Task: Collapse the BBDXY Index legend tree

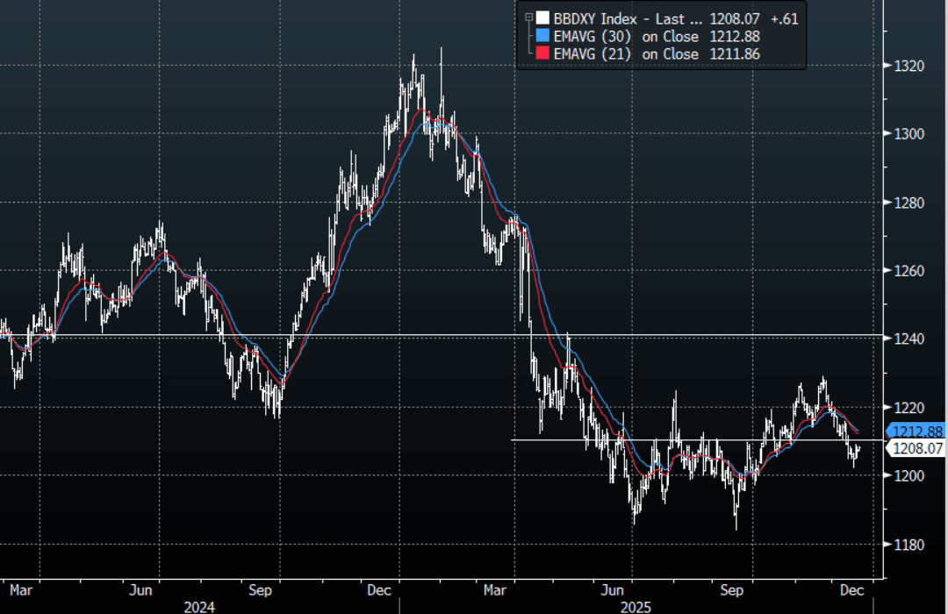Action: pyautogui.click(x=528, y=18)
